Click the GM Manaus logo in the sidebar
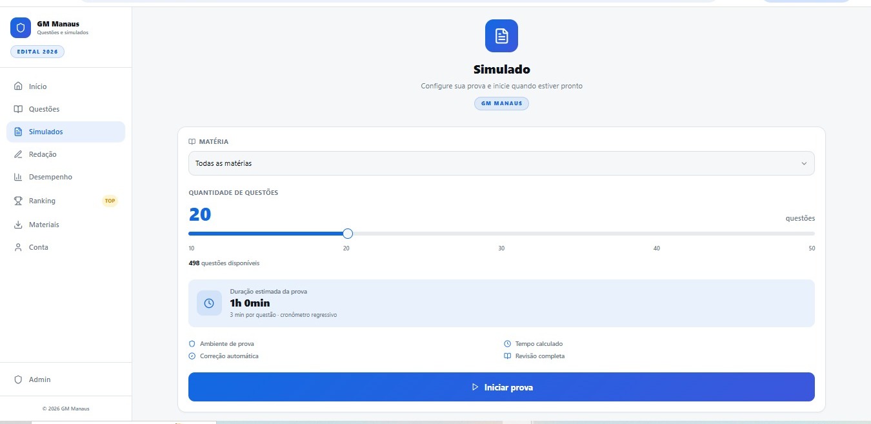The width and height of the screenshot is (871, 424). [21, 28]
